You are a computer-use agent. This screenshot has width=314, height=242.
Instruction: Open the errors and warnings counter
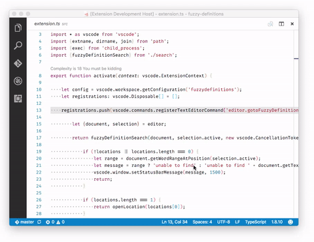click(x=56, y=222)
